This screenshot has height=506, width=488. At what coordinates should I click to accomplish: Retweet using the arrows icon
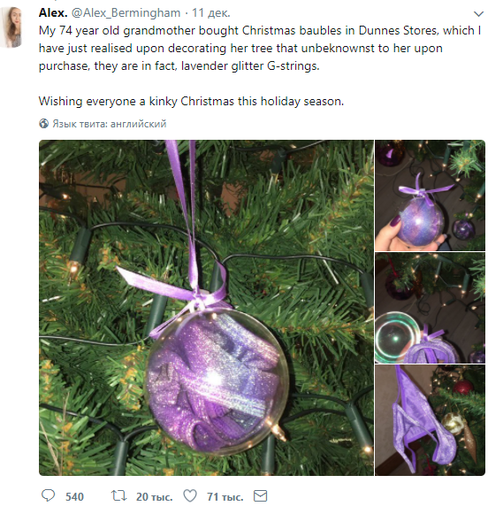click(x=118, y=495)
